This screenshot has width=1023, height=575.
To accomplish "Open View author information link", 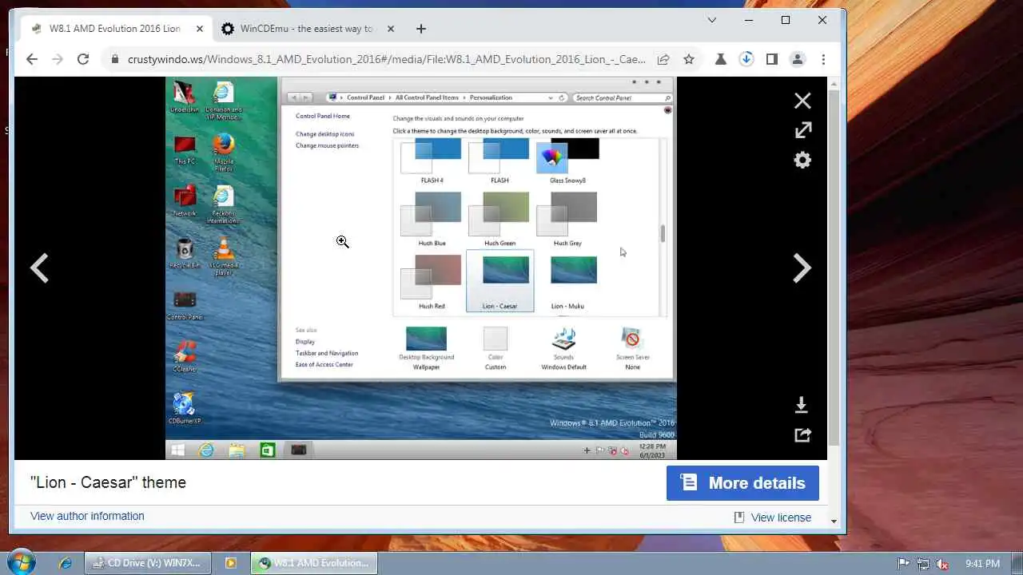I will click(x=87, y=516).
